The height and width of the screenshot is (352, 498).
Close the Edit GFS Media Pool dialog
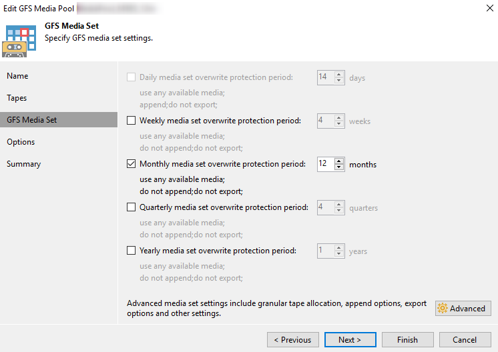coord(481,9)
